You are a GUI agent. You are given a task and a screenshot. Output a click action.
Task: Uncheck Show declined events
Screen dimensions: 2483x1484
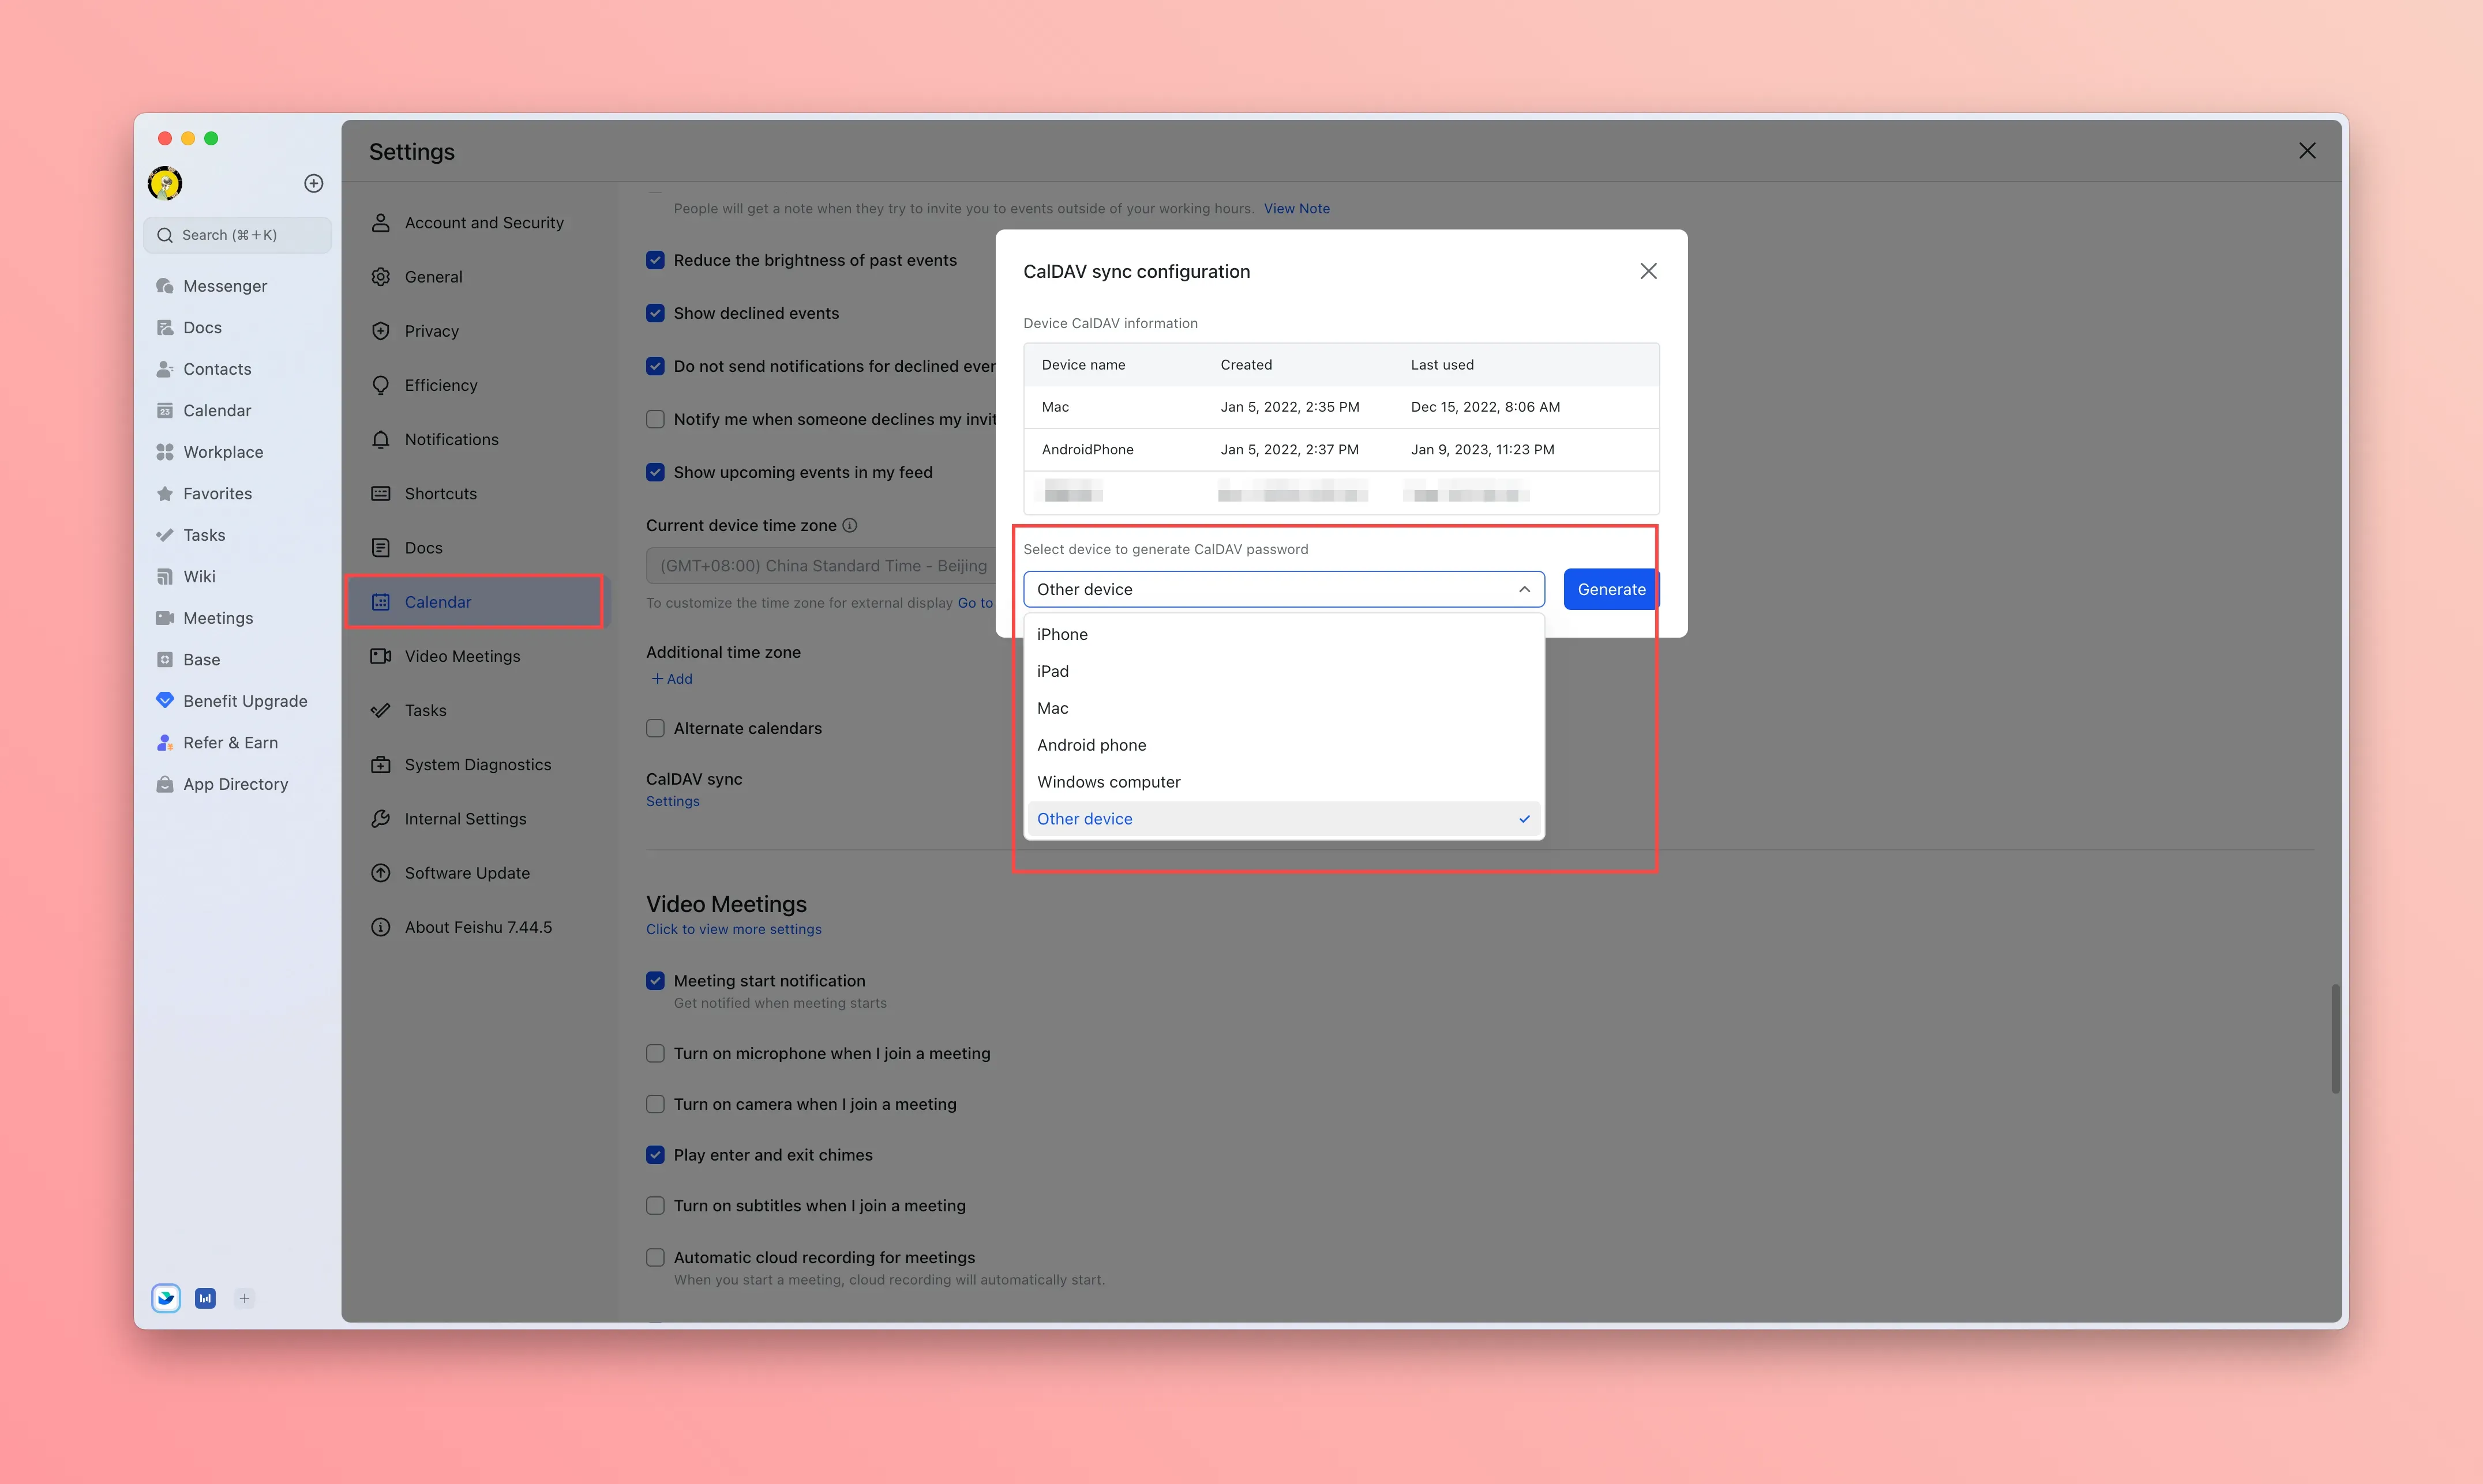click(655, 313)
